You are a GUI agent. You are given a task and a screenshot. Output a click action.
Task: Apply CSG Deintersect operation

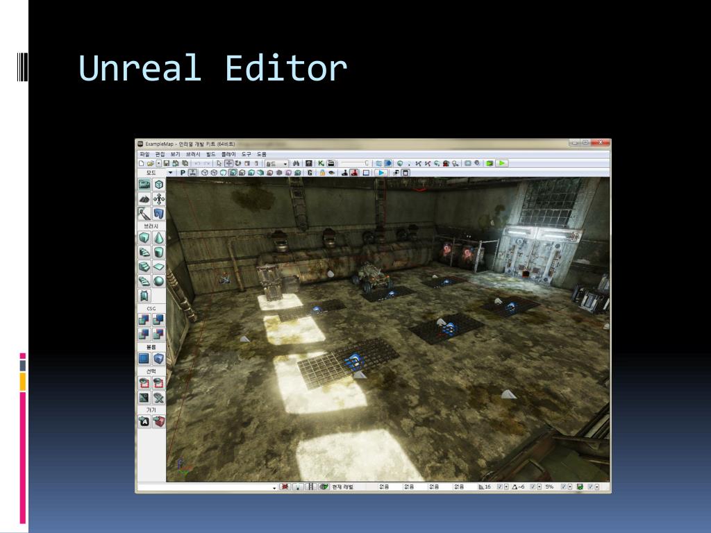tap(159, 334)
